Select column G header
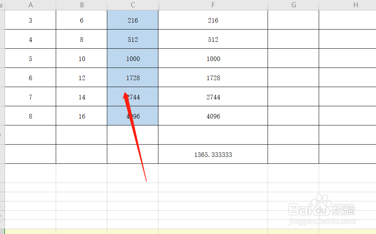Screen dimensions: 376x234 pyautogui.click(x=293, y=5)
